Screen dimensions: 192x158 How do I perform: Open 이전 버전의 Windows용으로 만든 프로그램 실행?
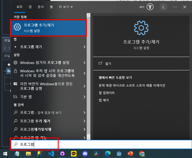(x=49, y=86)
